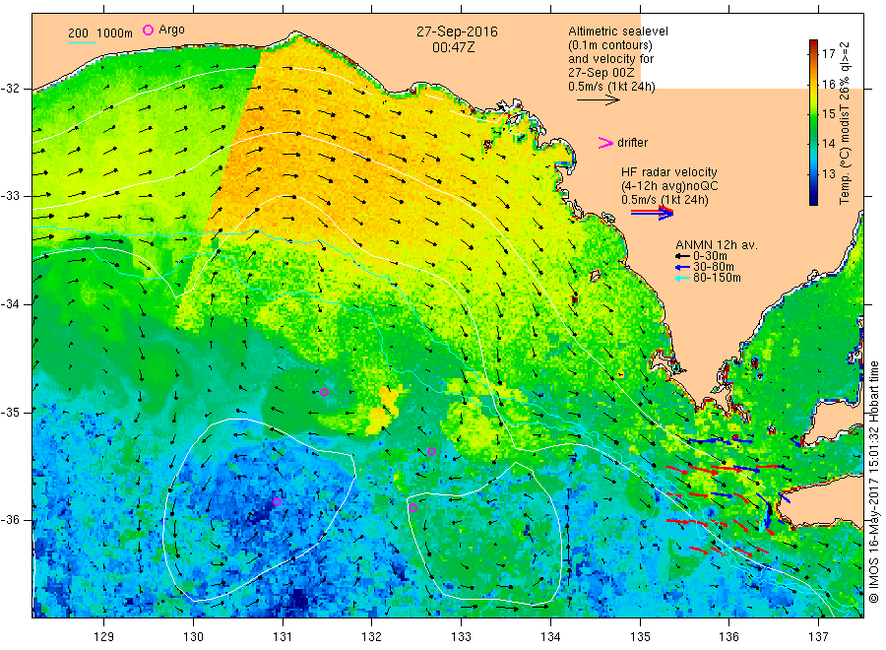Click the 129 longitude axis label
Image resolution: width=886 pixels, height=650 pixels.
(104, 637)
